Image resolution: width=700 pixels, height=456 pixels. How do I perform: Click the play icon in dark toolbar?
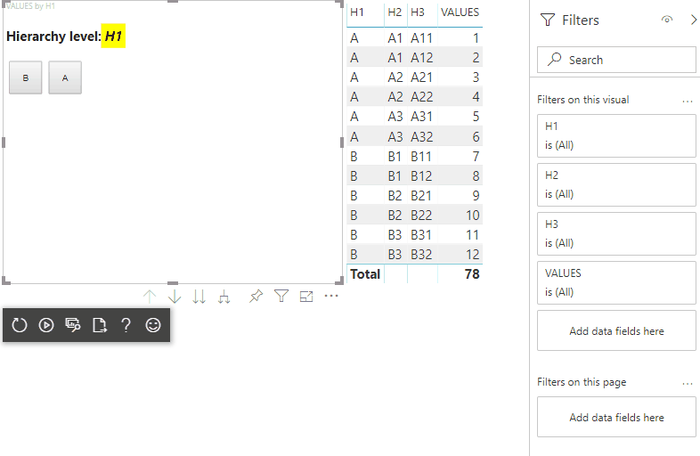[x=46, y=326]
